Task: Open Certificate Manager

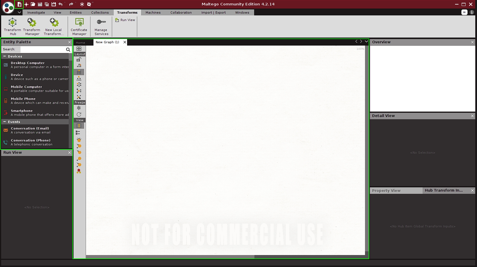Action: point(79,26)
